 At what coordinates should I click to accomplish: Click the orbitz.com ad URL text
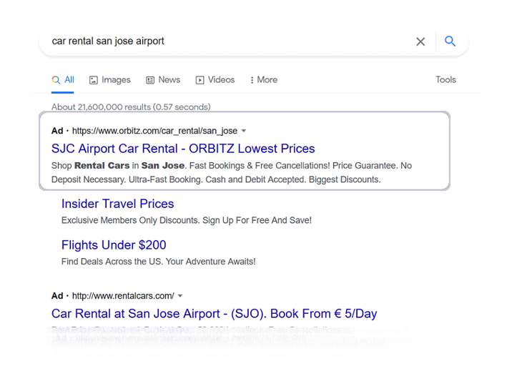coord(154,131)
